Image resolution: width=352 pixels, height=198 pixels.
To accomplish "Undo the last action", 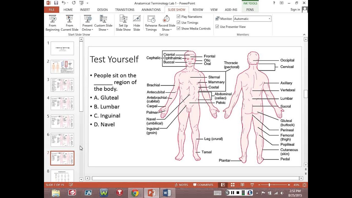I will 64,3.
